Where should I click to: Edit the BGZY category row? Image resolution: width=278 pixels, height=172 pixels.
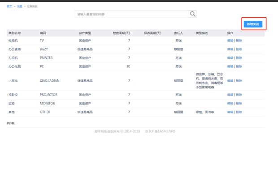(230, 49)
